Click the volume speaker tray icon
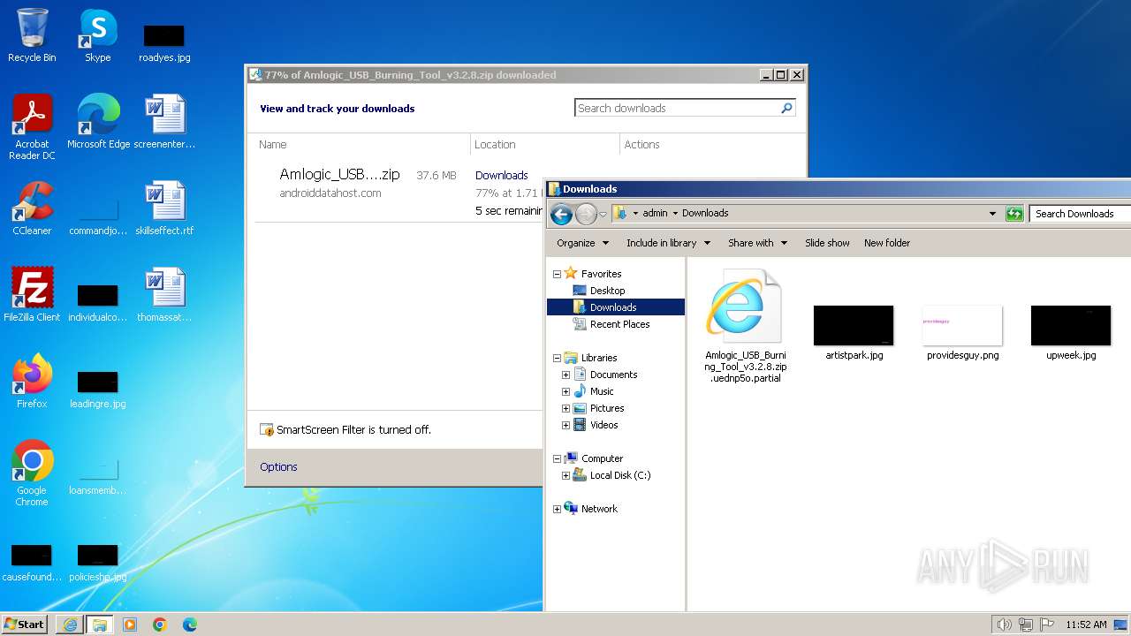Viewport: 1131px width, 636px height. [x=1004, y=625]
